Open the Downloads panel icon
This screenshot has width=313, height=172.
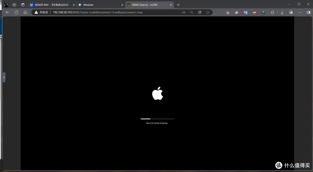[x=282, y=12]
